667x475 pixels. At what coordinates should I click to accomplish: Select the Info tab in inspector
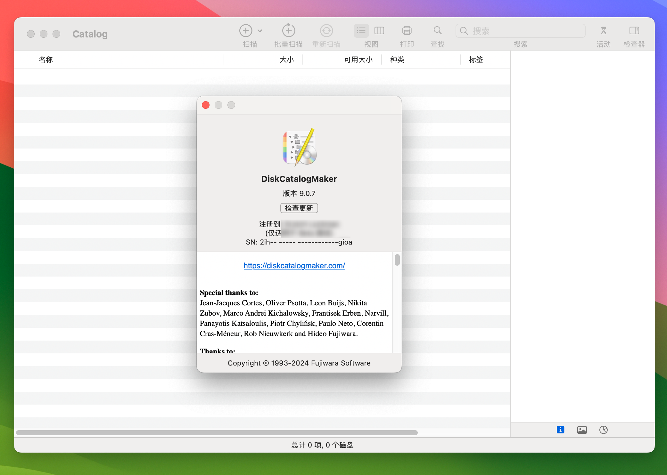[x=560, y=430]
